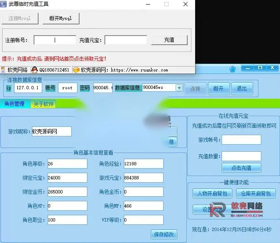Click the QQ1806712451 text

pos(54,70)
